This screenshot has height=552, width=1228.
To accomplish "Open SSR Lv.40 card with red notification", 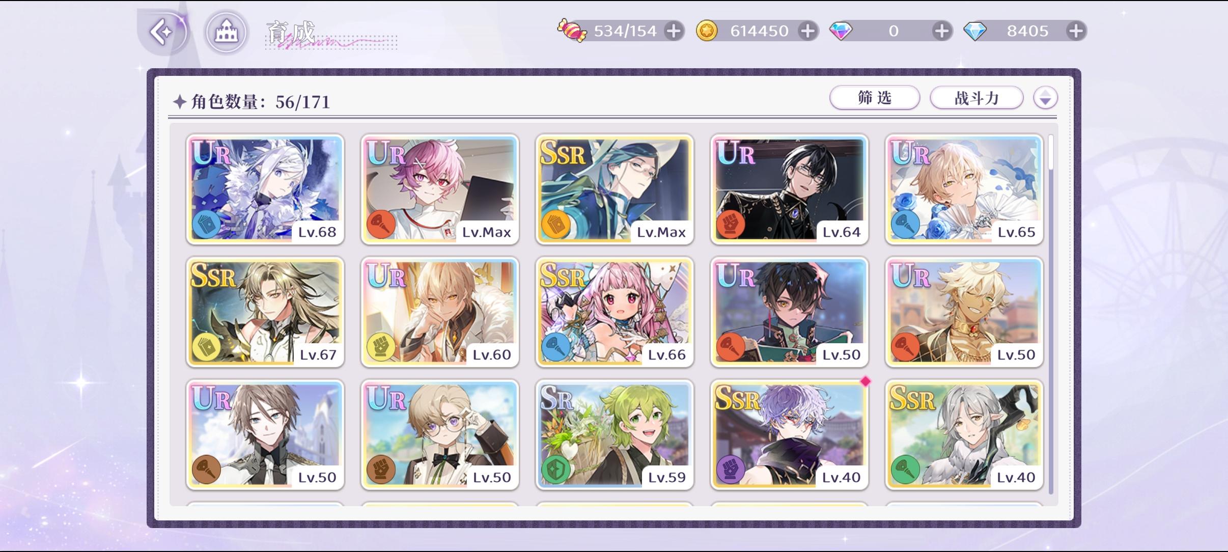I will pos(790,435).
